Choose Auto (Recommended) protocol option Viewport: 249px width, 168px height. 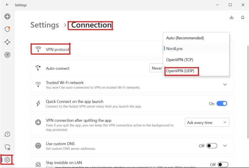point(185,38)
